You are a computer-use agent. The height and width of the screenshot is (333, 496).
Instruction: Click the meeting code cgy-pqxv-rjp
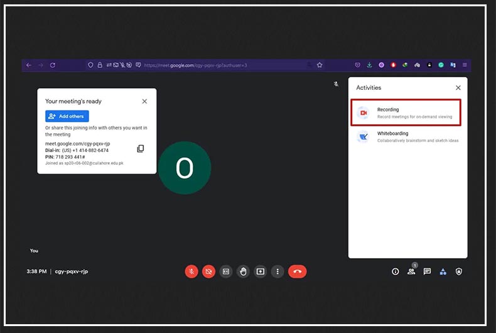pyautogui.click(x=72, y=271)
